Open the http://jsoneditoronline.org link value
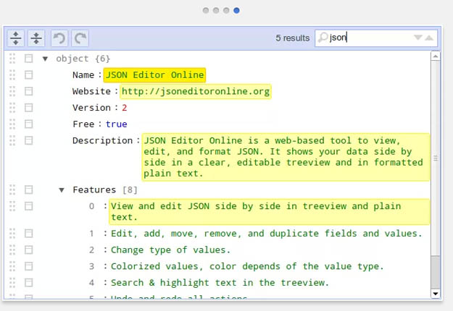The height and width of the screenshot is (311, 453). point(196,91)
